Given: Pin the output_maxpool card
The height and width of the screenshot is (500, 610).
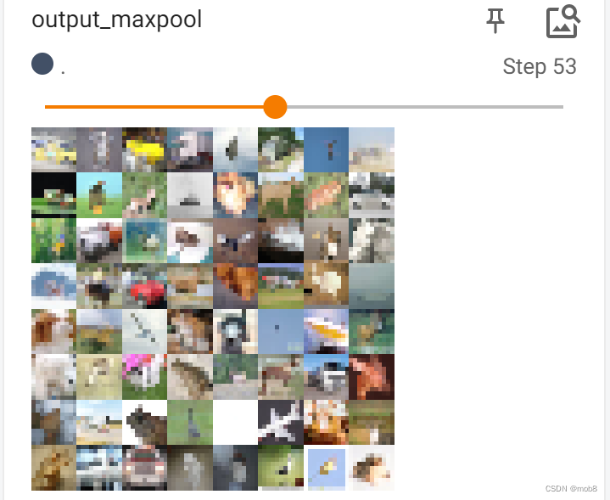Looking at the screenshot, I should 495,20.
